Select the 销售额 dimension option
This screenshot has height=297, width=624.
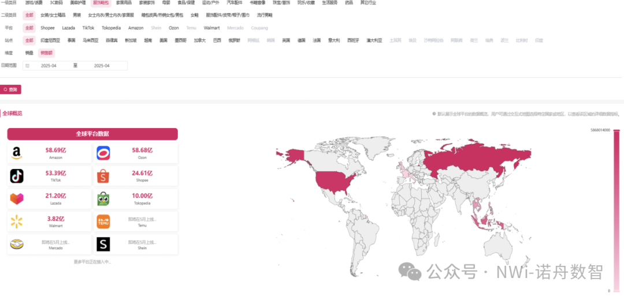coord(46,53)
